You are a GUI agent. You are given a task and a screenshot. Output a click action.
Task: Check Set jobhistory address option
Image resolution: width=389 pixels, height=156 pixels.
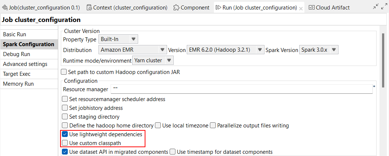click(65, 108)
